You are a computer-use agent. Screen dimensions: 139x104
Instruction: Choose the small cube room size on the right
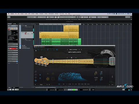coord(53,74)
